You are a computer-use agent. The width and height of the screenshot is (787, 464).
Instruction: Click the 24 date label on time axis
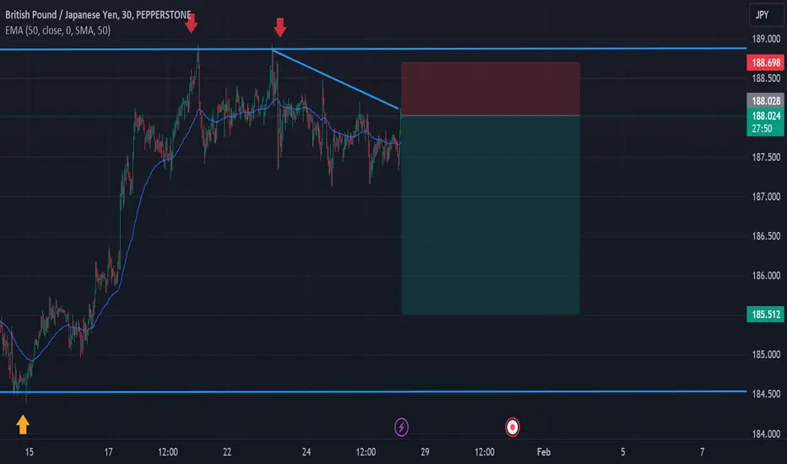coord(307,452)
